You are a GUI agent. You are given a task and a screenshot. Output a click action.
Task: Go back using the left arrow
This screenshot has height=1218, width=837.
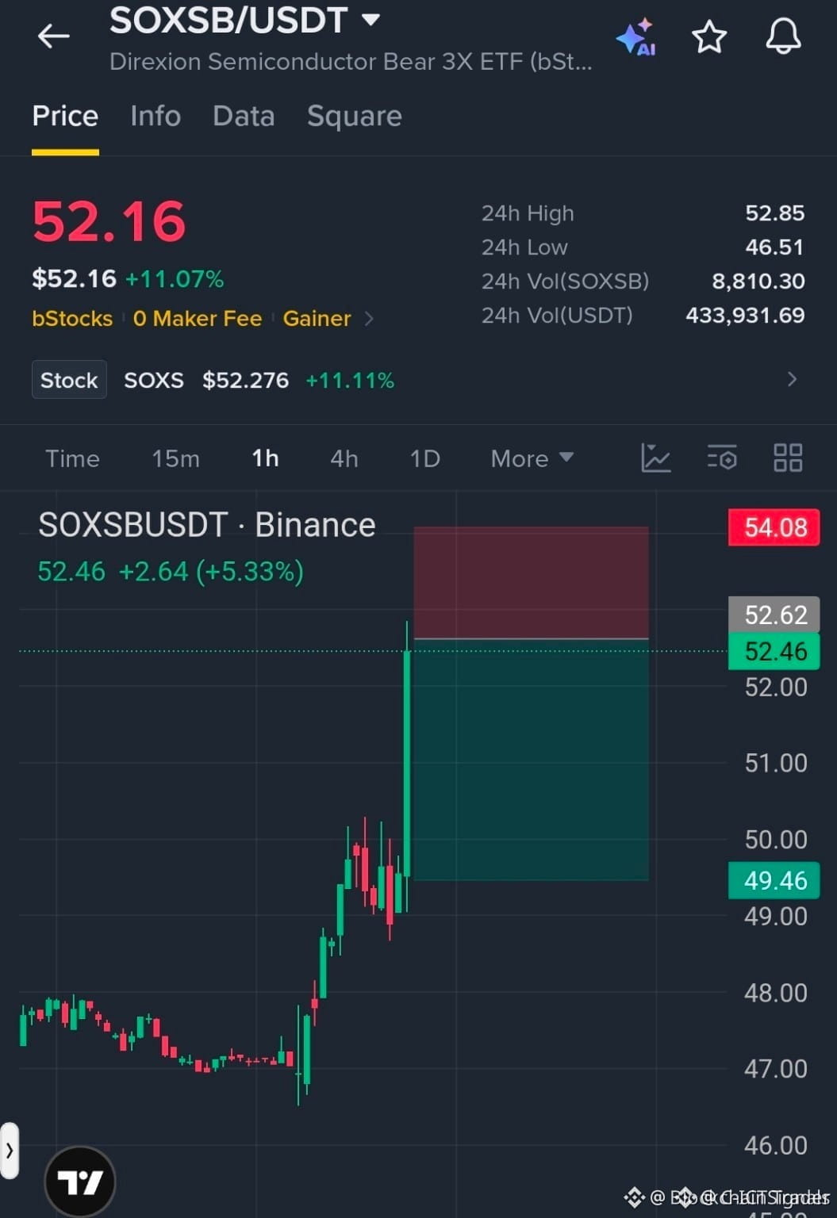[53, 36]
